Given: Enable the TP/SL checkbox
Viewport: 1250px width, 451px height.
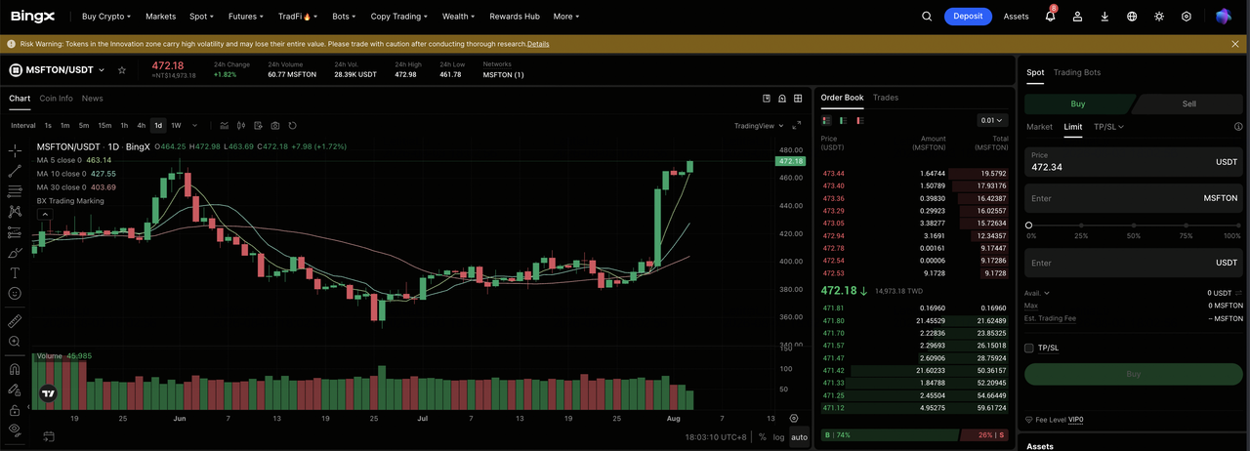Looking at the screenshot, I should tap(1029, 348).
